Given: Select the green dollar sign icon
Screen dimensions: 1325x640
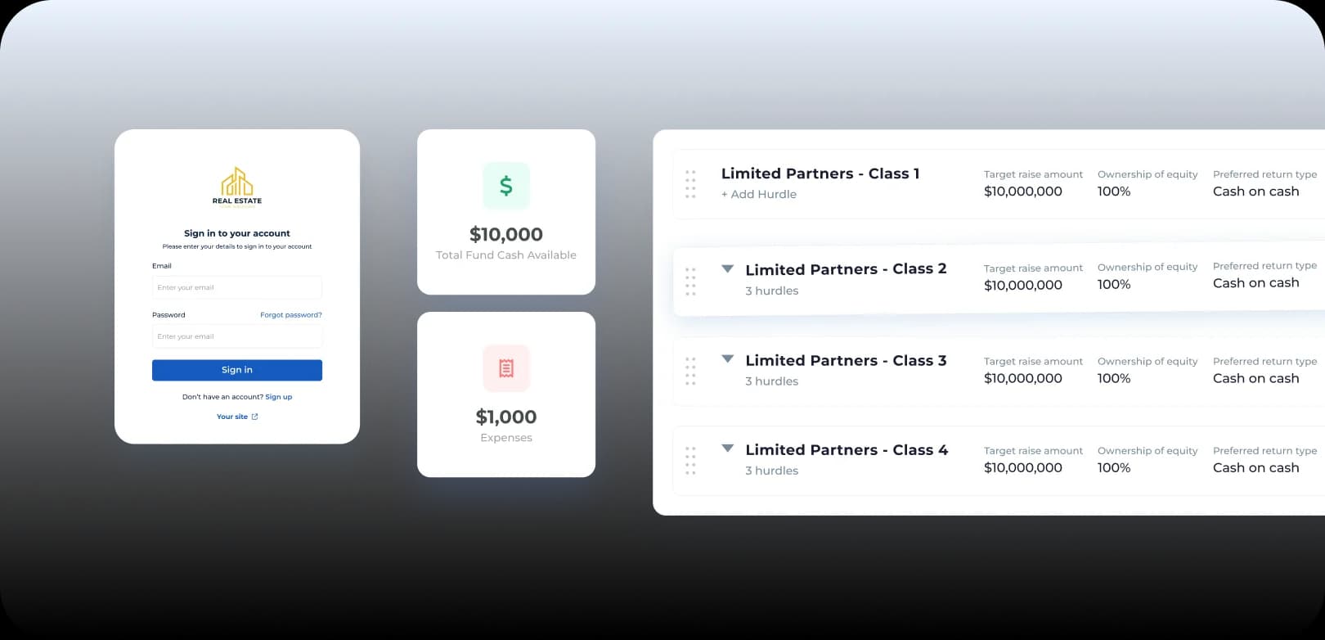Looking at the screenshot, I should click(x=505, y=186).
